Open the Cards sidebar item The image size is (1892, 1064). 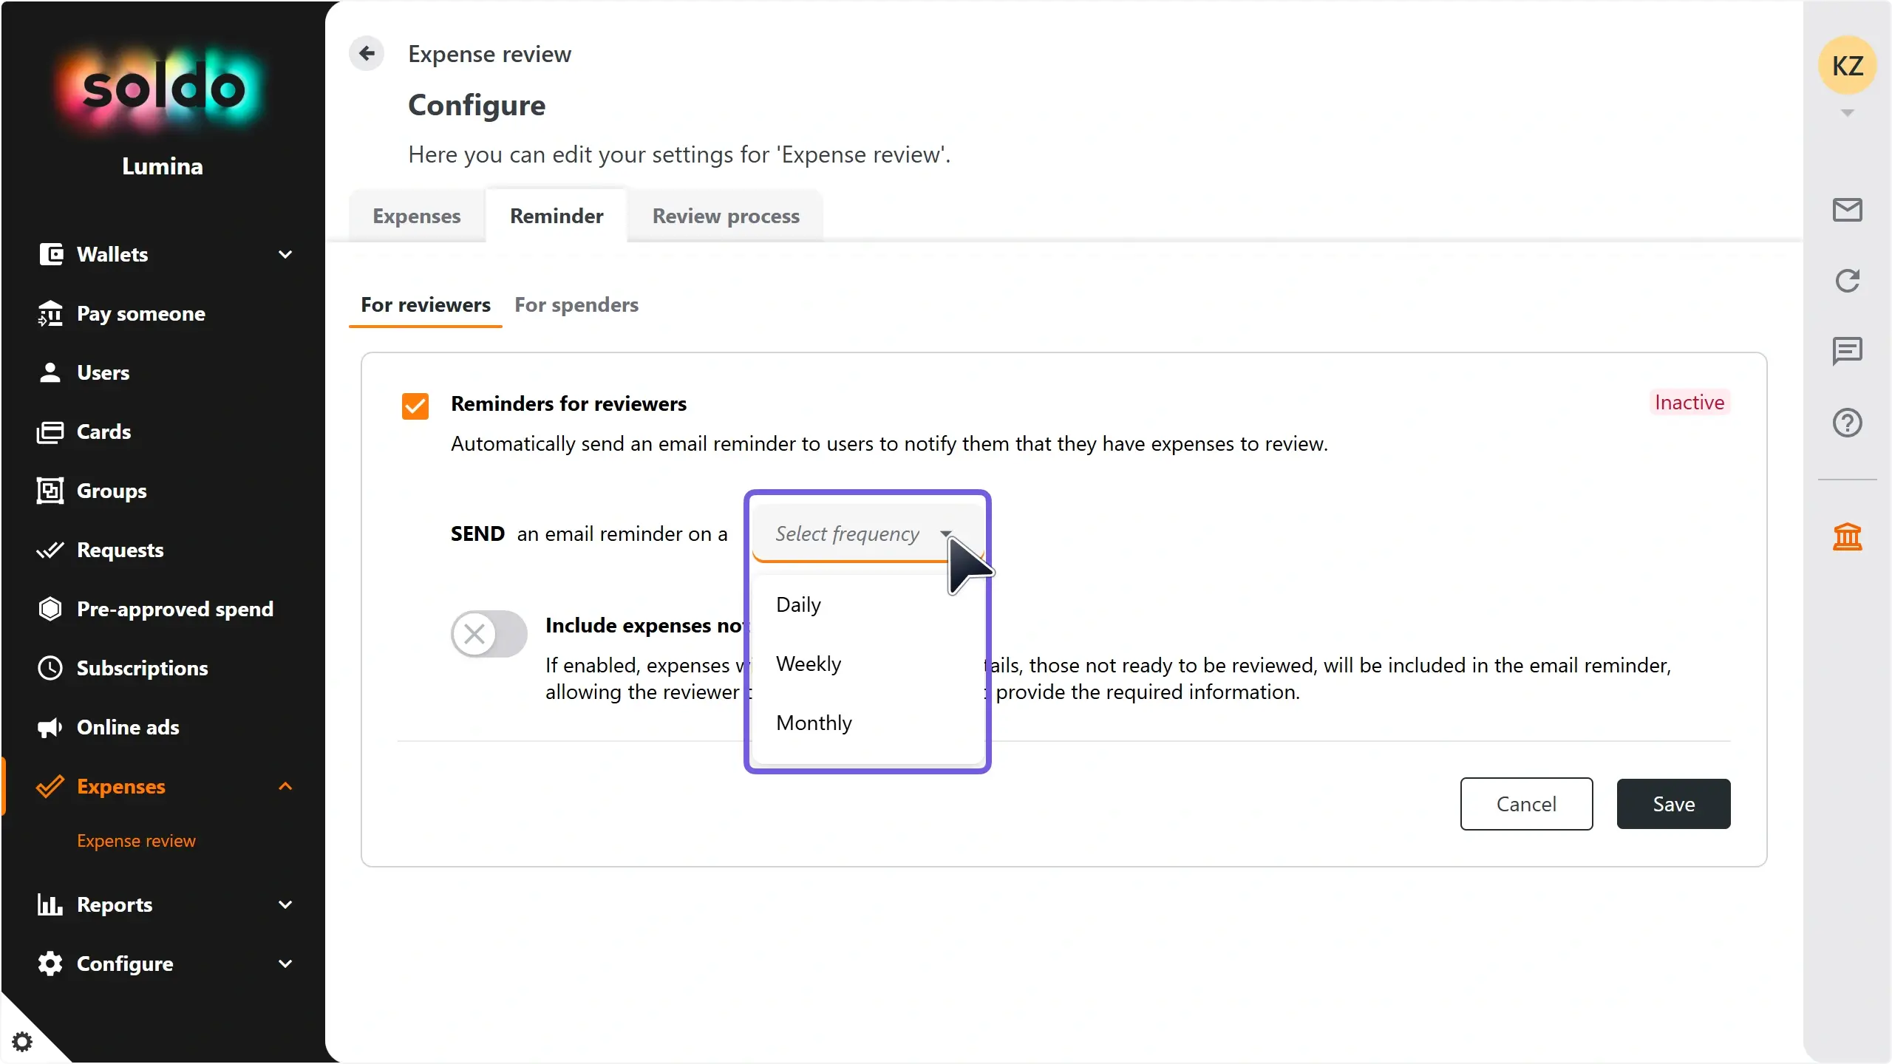pos(103,432)
